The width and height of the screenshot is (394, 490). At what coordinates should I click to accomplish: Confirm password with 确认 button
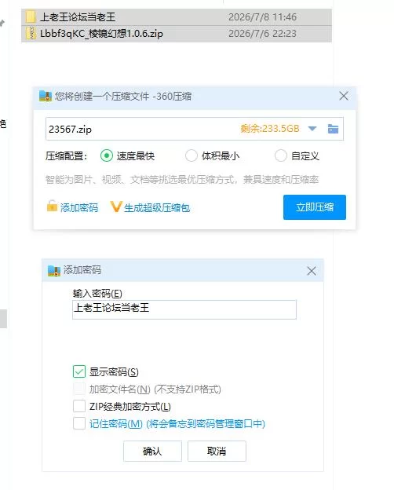[x=152, y=451]
